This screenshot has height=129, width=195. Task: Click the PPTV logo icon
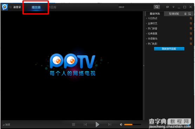[x=5, y=7]
